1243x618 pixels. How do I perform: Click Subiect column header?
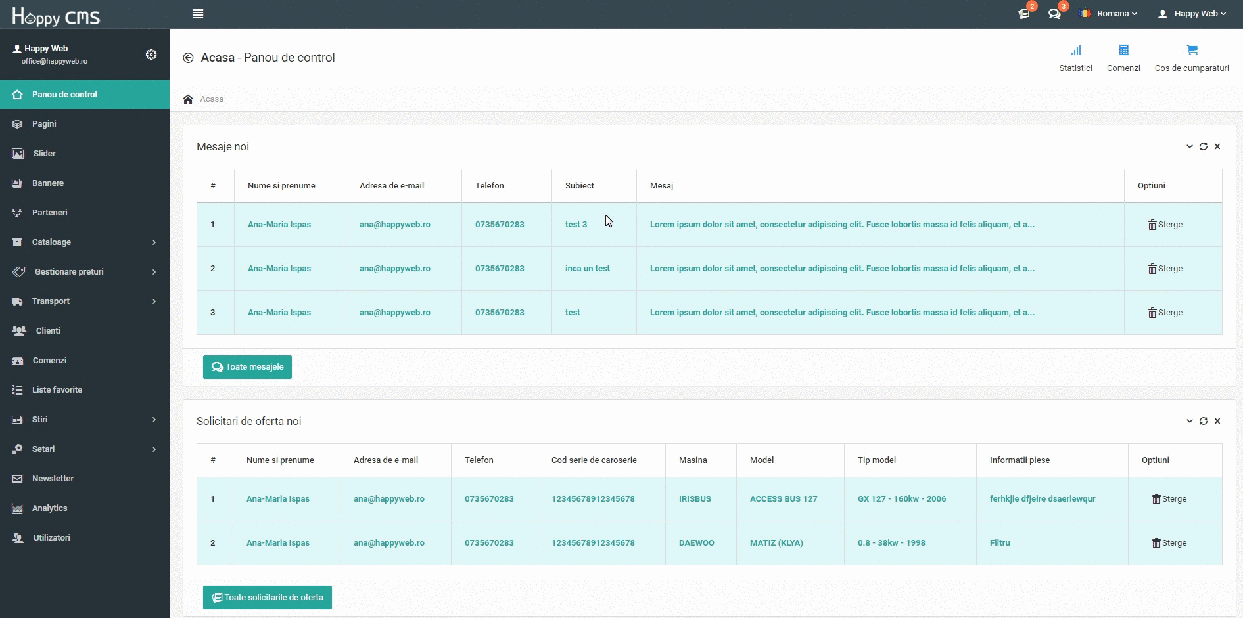(x=580, y=186)
